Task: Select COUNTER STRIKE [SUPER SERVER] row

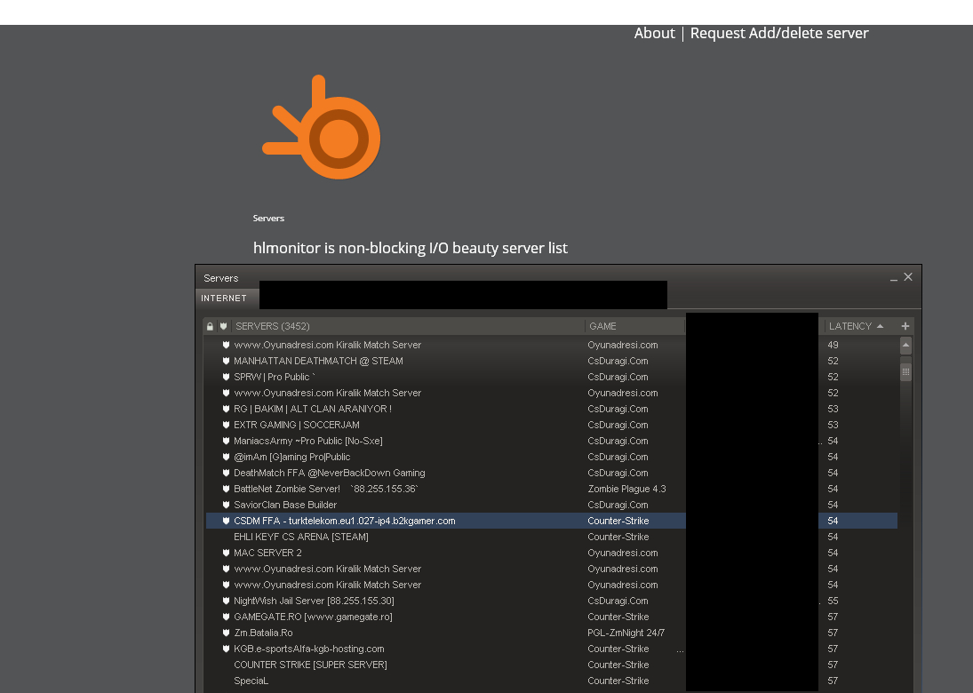Action: 551,665
